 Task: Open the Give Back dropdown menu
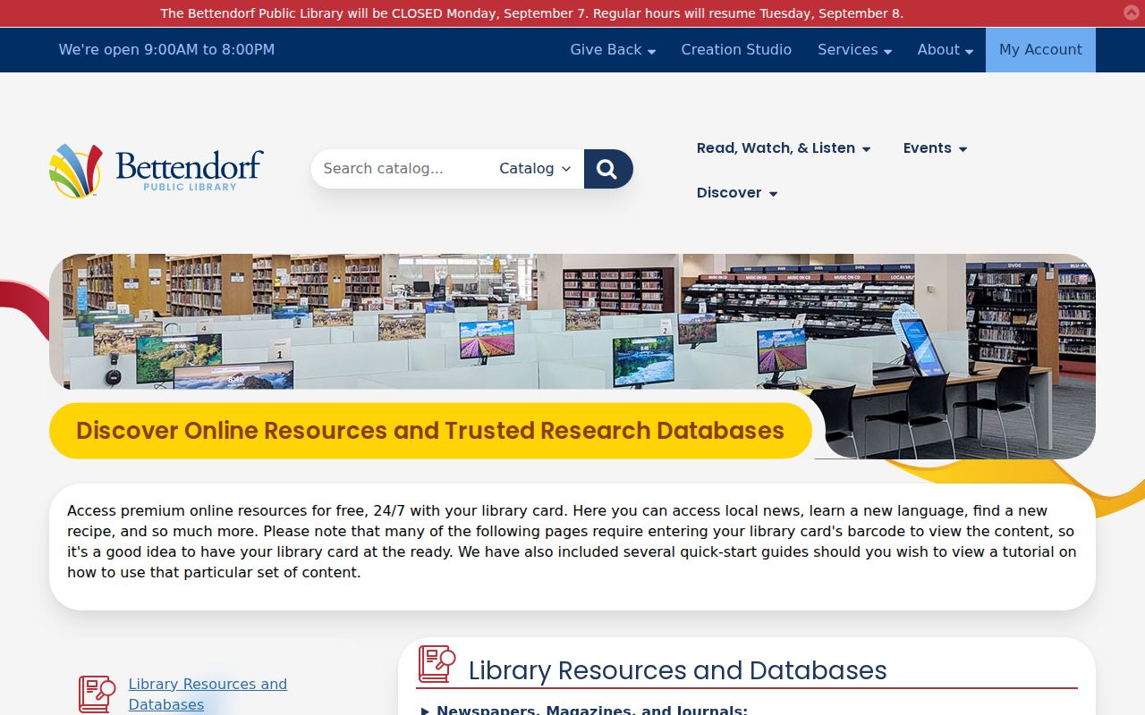point(613,50)
